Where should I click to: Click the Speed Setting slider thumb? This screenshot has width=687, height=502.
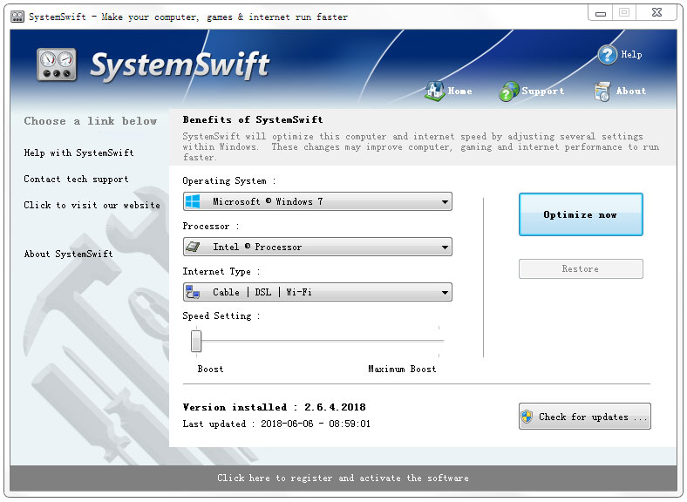[x=196, y=341]
